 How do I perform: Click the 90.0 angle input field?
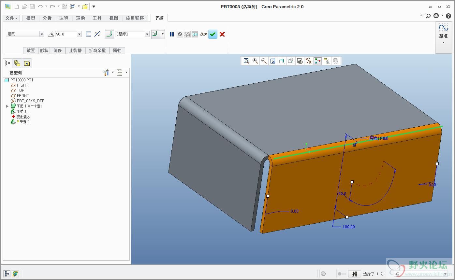click(x=66, y=34)
